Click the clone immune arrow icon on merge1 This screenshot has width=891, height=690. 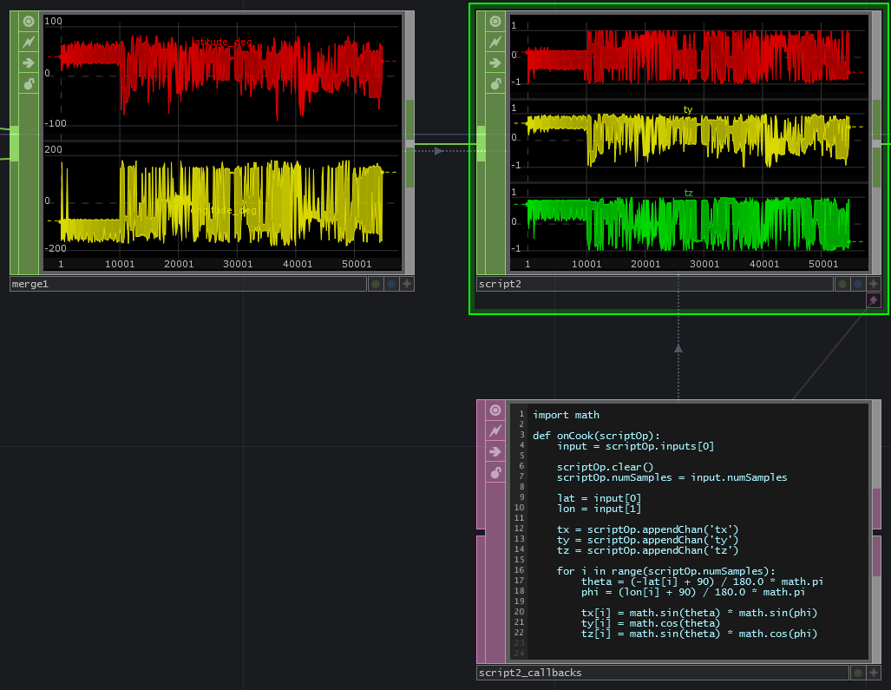point(29,62)
